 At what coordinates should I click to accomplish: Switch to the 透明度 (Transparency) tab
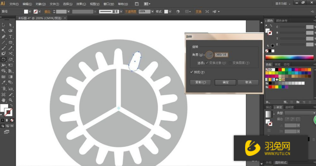click(x=289, y=107)
